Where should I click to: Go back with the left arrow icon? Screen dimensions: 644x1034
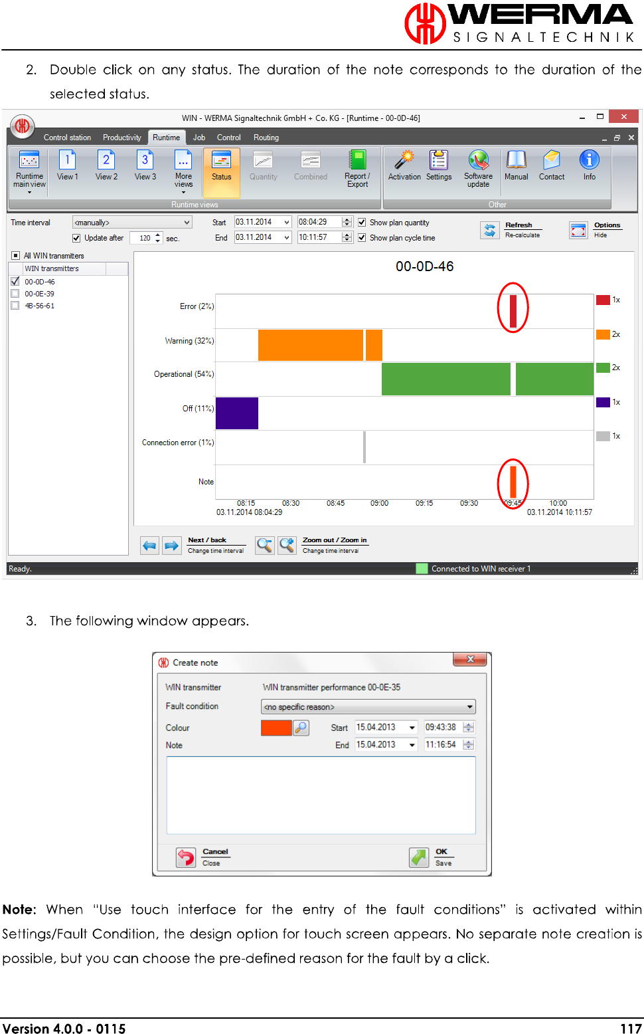coord(150,546)
